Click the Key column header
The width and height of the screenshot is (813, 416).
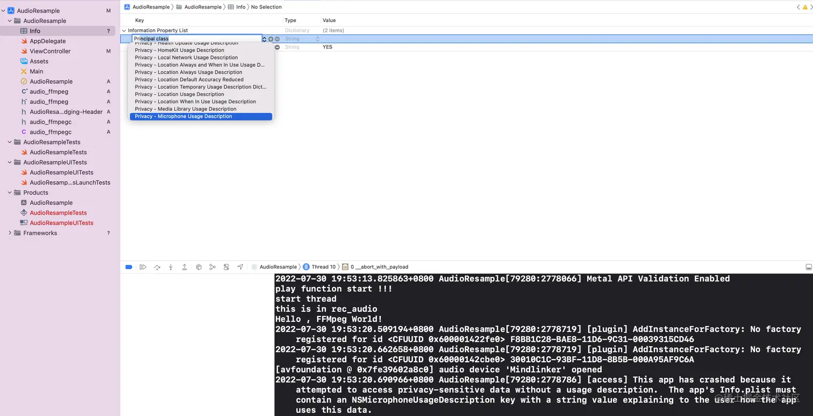click(x=140, y=20)
